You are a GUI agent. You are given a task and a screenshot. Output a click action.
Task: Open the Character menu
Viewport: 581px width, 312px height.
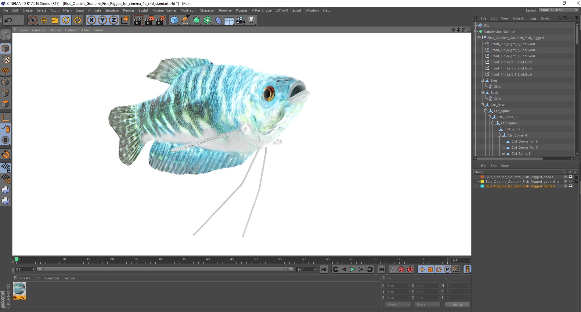click(207, 10)
